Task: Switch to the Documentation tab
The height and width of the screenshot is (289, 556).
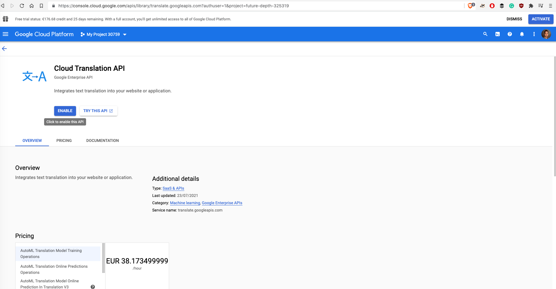Action: [103, 140]
